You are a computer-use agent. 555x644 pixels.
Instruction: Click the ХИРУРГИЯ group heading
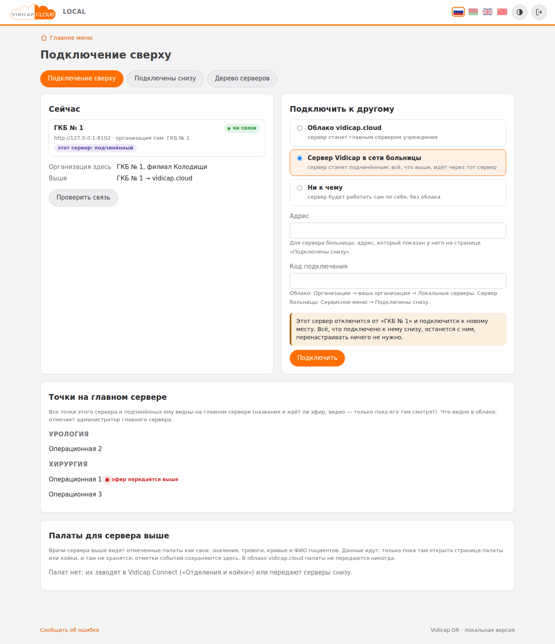(x=68, y=464)
